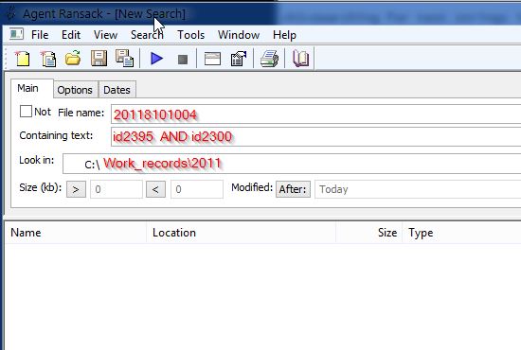
Task: Click the Save Results copy icon
Action: coord(124,59)
